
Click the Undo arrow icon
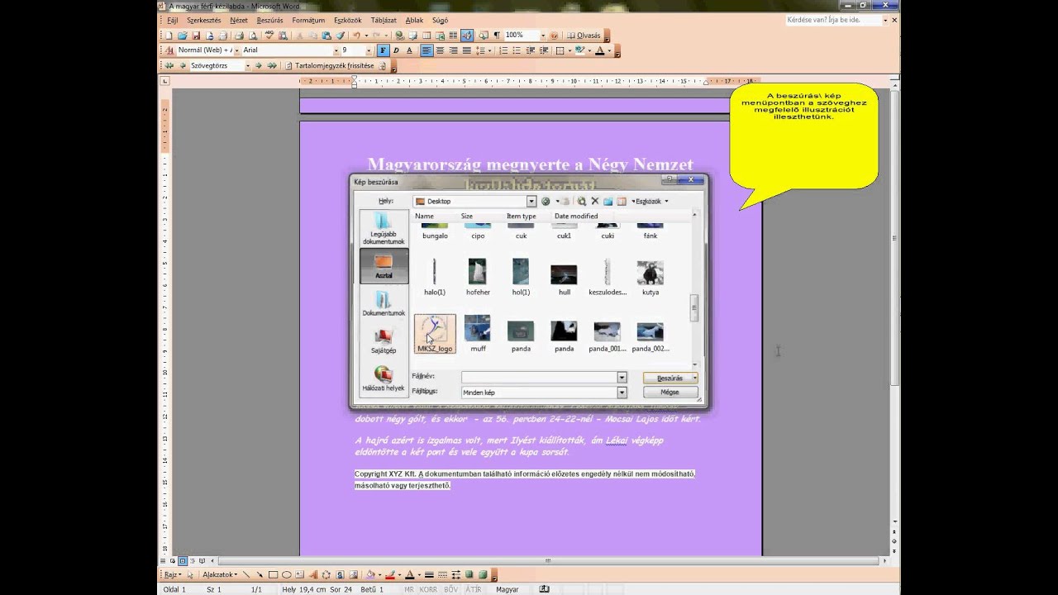click(356, 36)
